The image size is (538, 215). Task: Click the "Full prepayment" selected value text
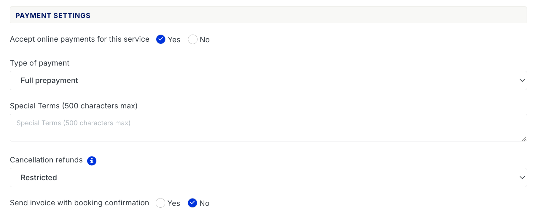tap(49, 80)
